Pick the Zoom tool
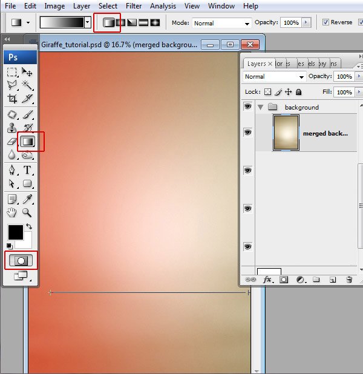This screenshot has height=374, width=363. tap(27, 212)
